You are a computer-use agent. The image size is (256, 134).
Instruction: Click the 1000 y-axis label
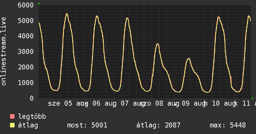pyautogui.click(x=26, y=83)
